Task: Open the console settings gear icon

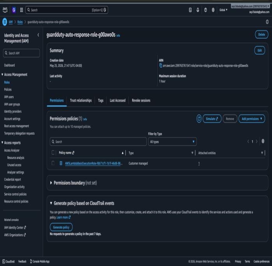Action: (213, 10)
